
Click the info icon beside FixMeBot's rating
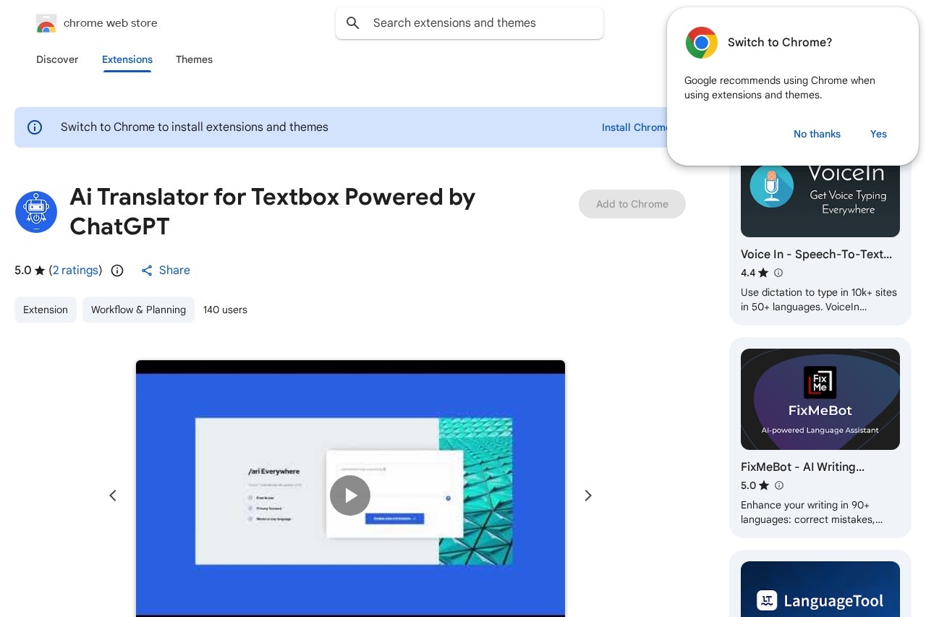[779, 485]
